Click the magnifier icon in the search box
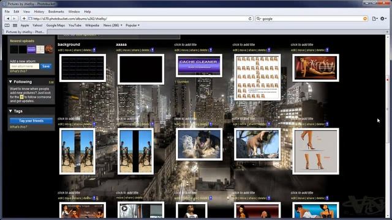Viewport: 392px width, 220px height. (x=258, y=19)
